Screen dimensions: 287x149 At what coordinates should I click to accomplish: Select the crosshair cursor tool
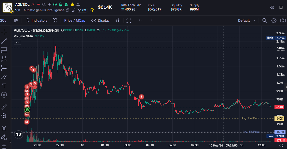[x=4, y=32]
